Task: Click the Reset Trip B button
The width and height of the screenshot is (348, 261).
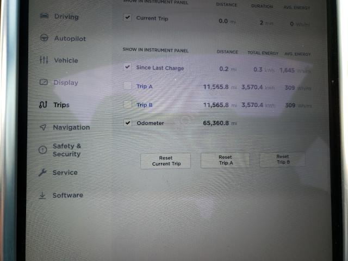Action: [x=283, y=159]
